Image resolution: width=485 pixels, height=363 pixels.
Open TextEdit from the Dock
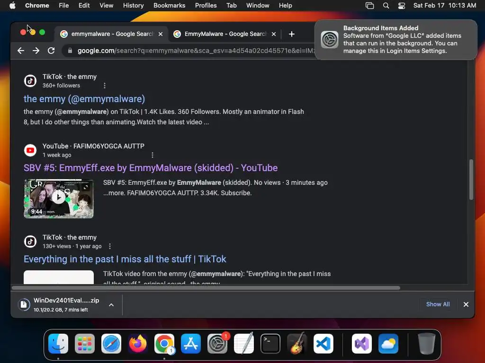(244, 344)
